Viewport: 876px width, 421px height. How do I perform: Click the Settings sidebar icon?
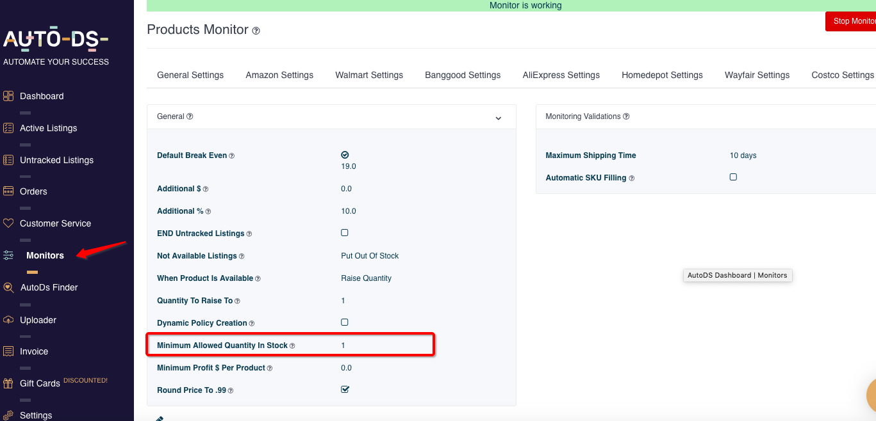point(8,415)
